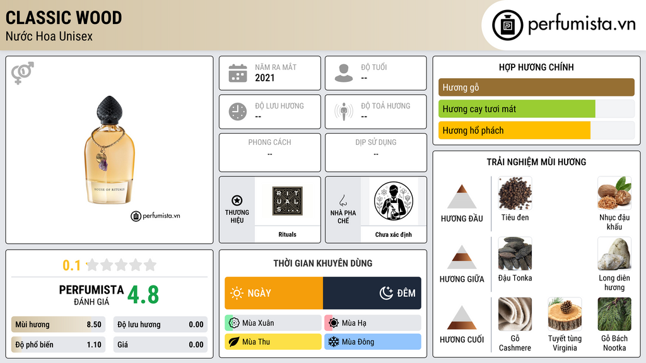Viewport: 646px width, 363px height.
Task: Click the Hương gỗ accord bar
Action: tap(536, 87)
